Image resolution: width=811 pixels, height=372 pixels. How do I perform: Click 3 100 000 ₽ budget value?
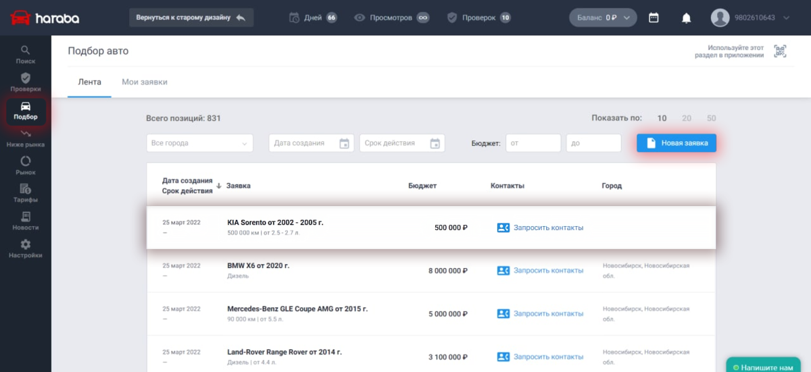click(x=448, y=356)
